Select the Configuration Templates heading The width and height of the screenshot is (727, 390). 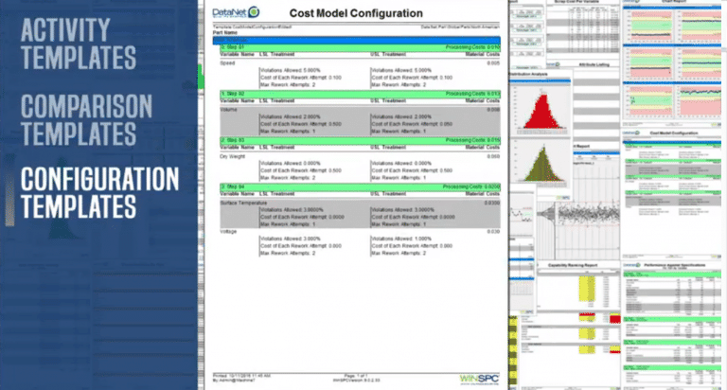click(99, 191)
